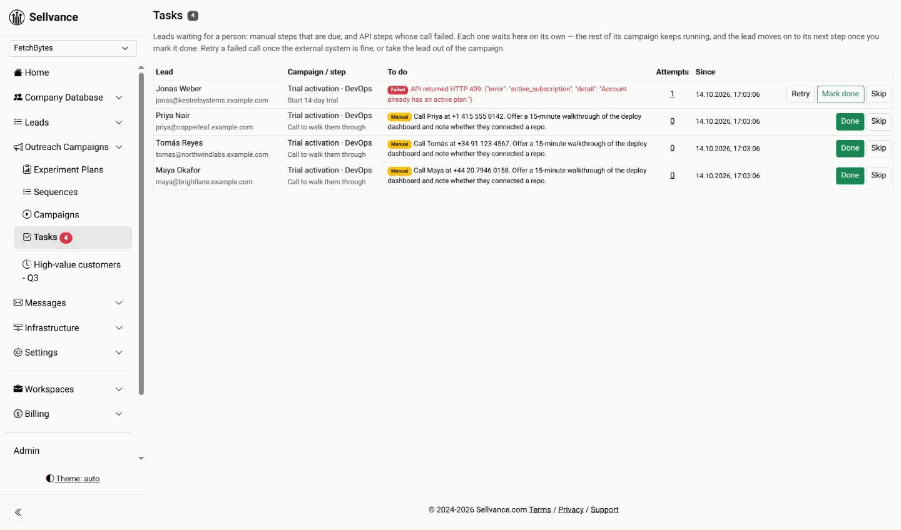
Task: Mark Jonas Weber's task as done
Action: [840, 94]
